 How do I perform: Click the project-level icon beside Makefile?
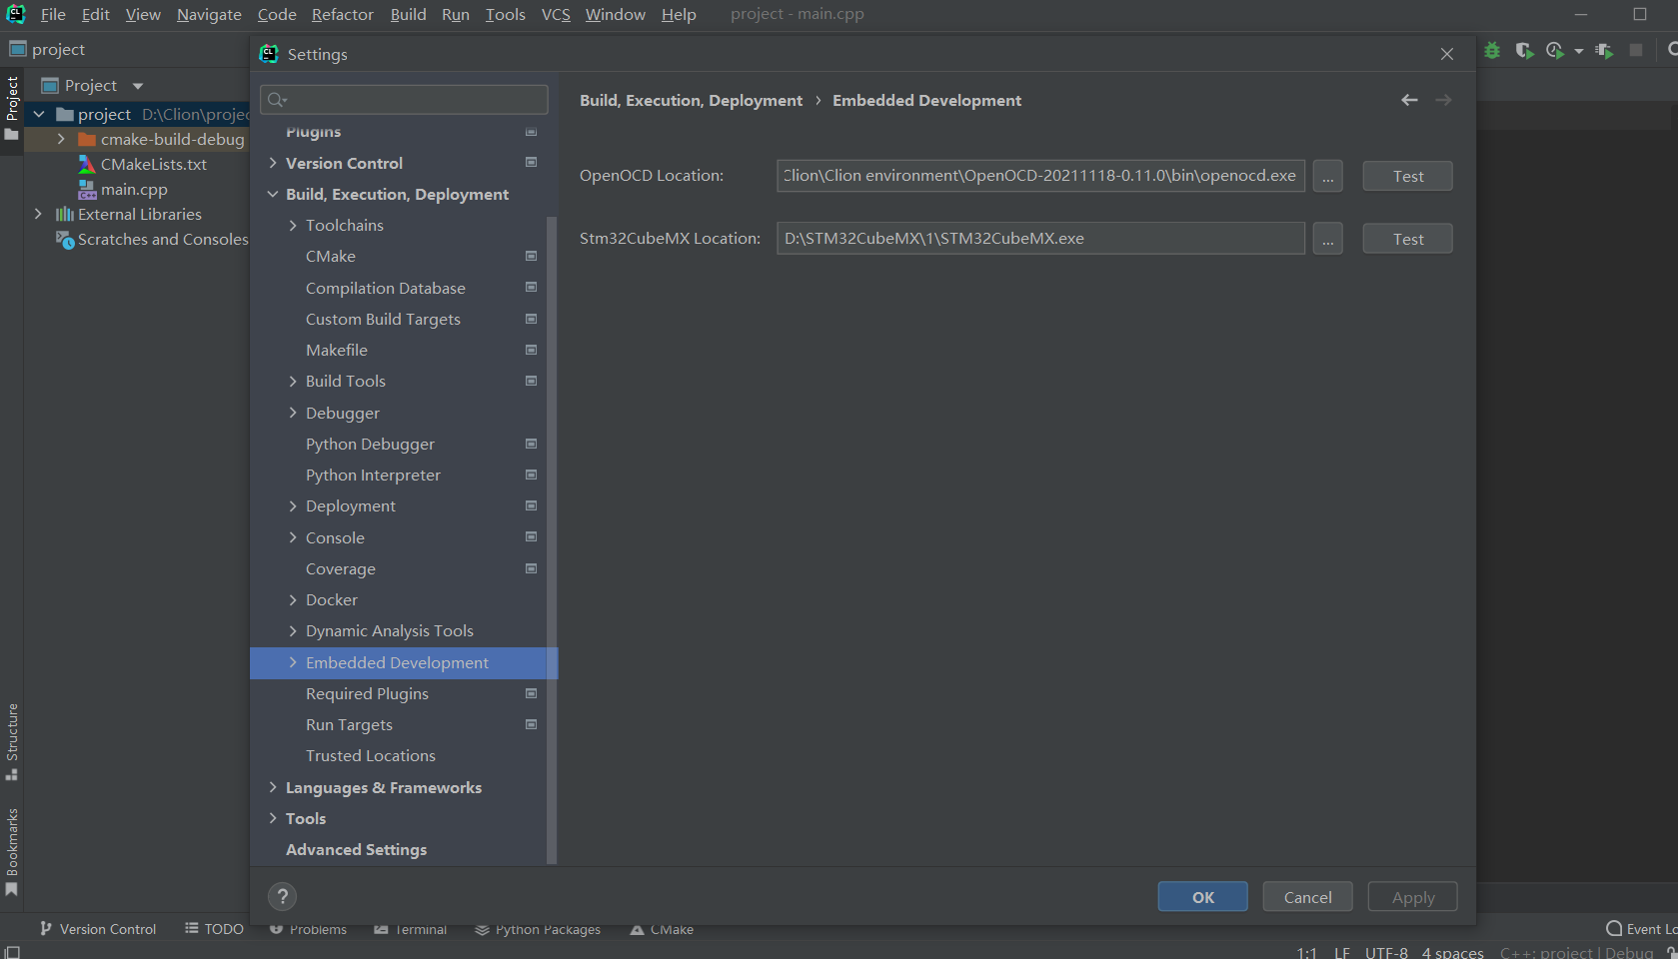pos(532,350)
